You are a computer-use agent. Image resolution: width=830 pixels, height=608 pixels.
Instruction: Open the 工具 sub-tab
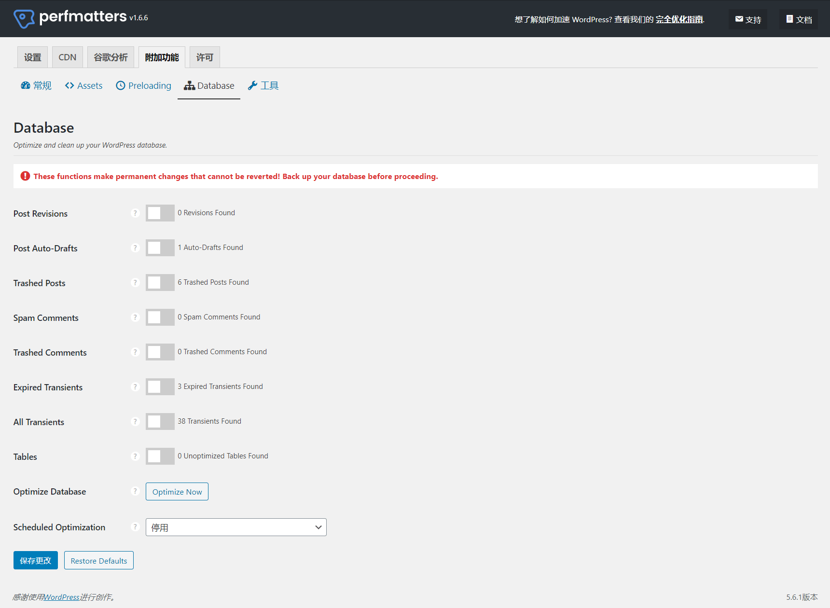pos(263,85)
